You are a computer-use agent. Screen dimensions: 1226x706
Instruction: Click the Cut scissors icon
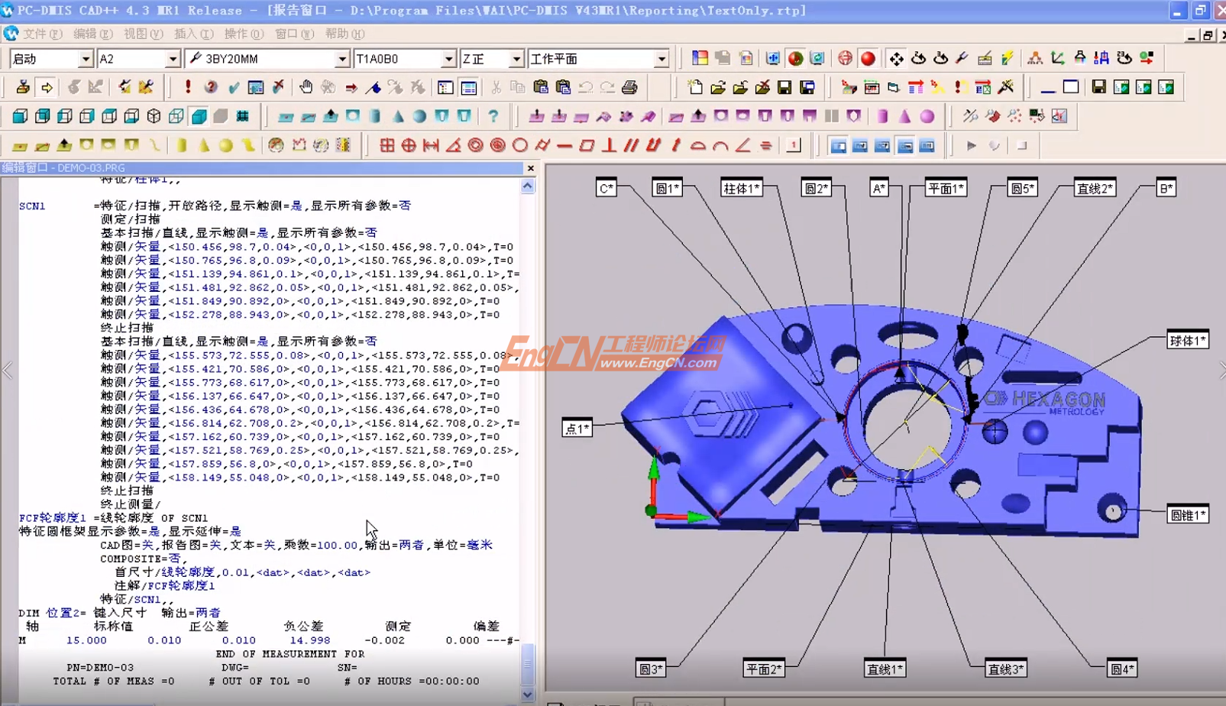[497, 87]
